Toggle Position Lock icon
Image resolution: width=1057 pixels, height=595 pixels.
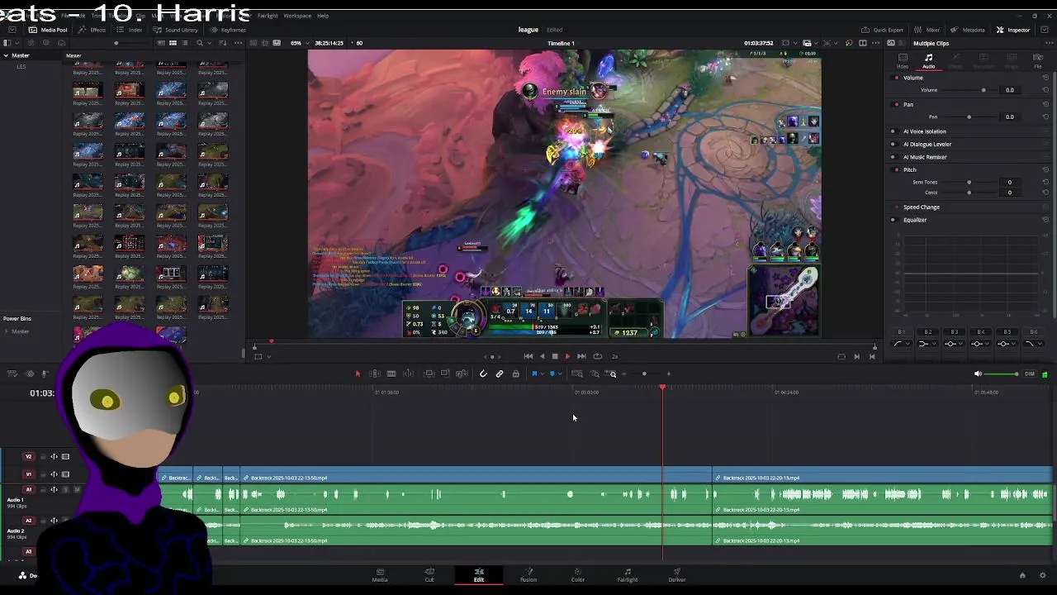tap(515, 374)
